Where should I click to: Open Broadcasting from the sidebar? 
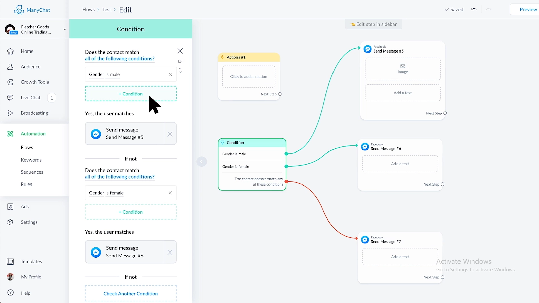click(x=34, y=113)
